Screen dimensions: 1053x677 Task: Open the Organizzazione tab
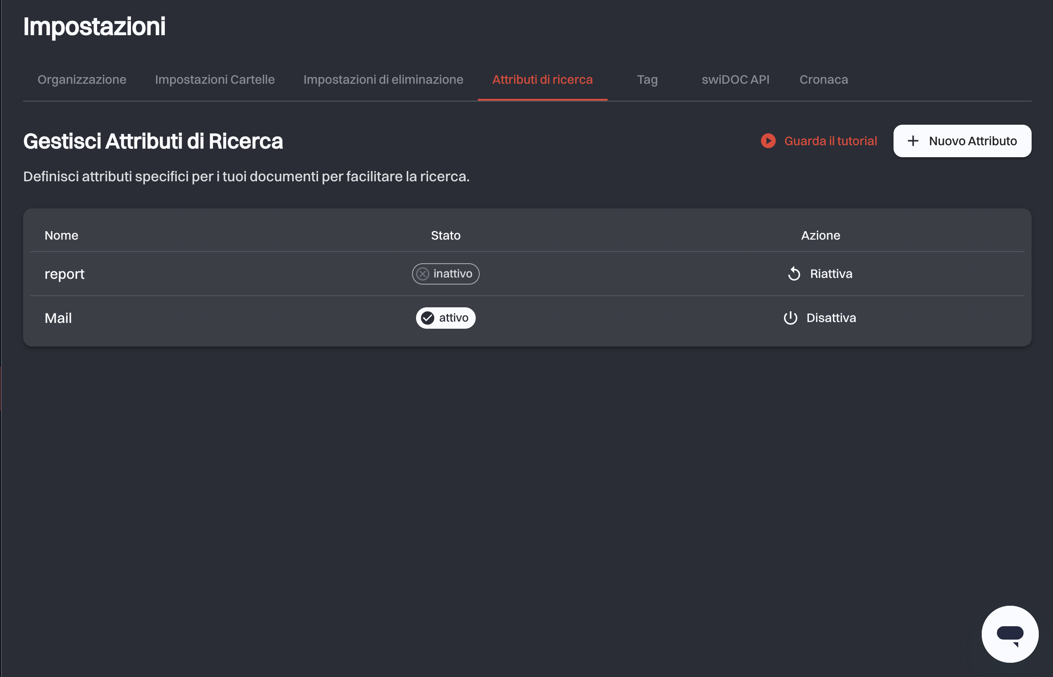[82, 79]
